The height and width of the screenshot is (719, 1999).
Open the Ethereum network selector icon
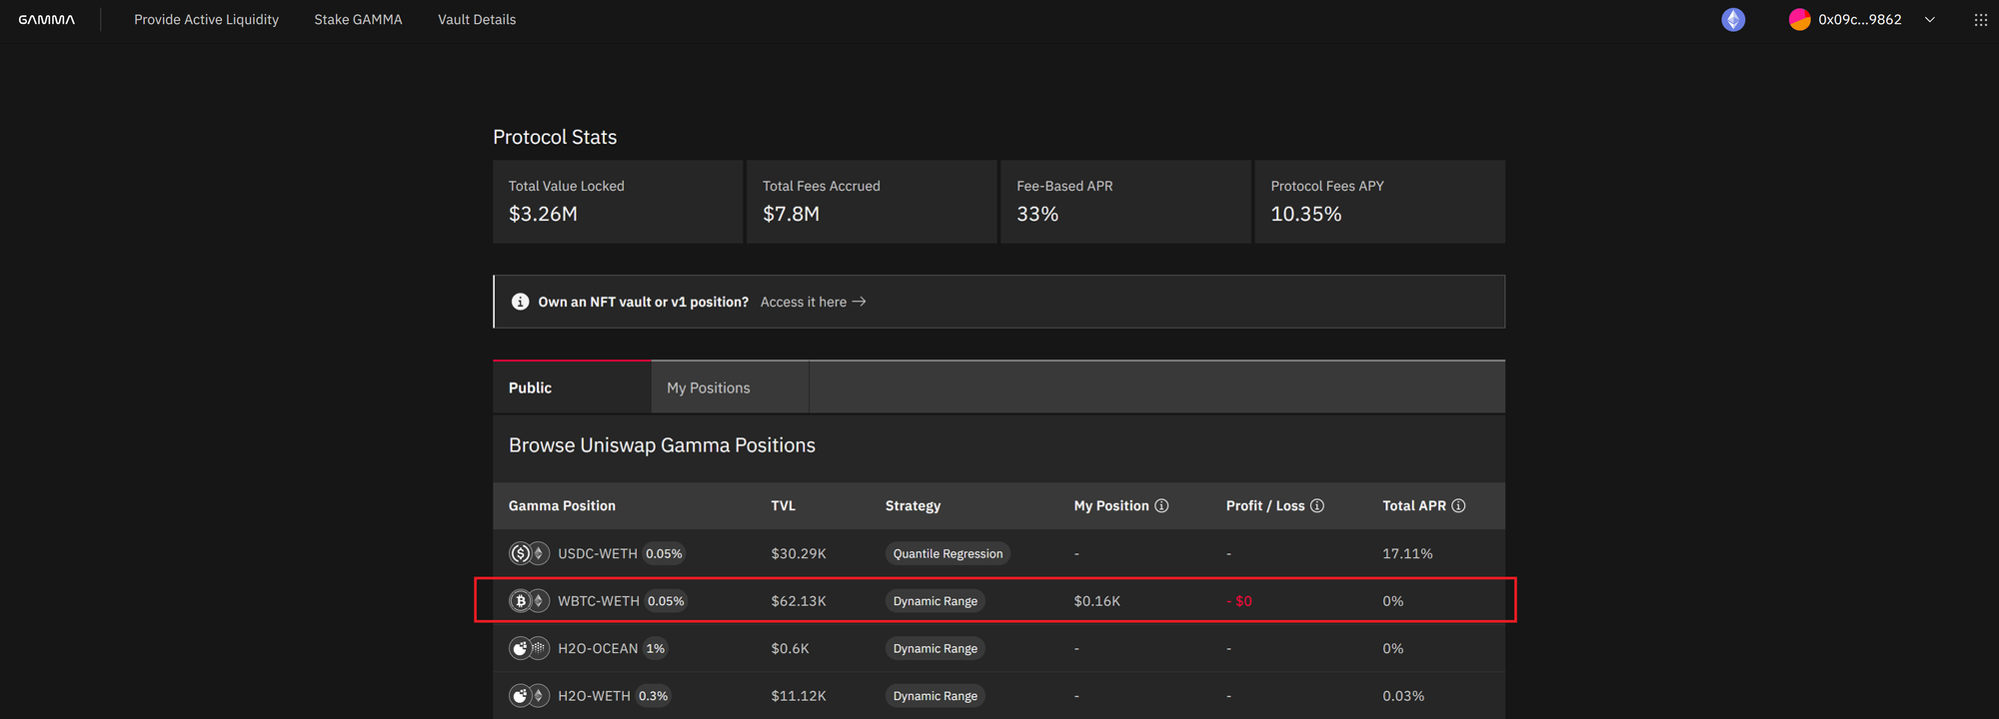(x=1733, y=20)
